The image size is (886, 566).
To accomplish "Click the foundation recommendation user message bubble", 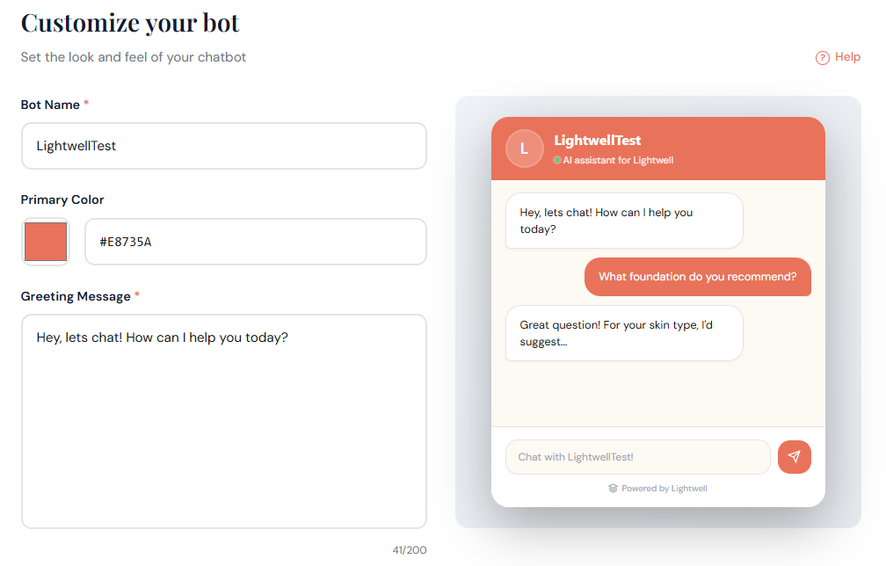I will 697,277.
